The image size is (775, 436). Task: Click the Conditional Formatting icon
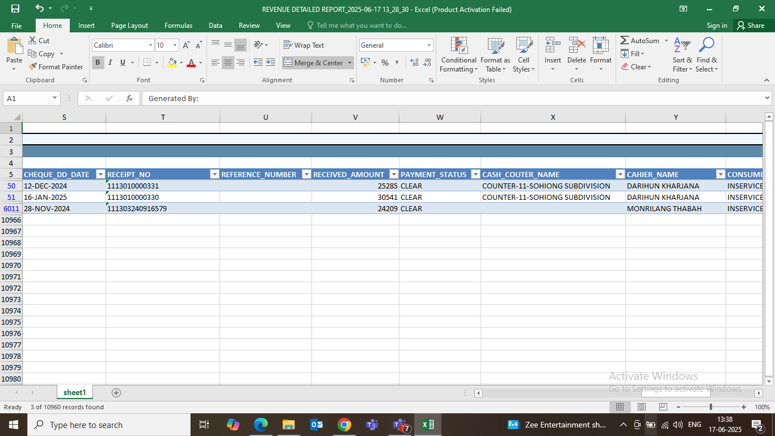pyautogui.click(x=458, y=46)
